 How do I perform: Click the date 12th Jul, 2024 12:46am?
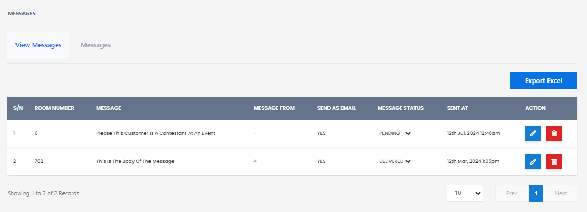(x=474, y=133)
